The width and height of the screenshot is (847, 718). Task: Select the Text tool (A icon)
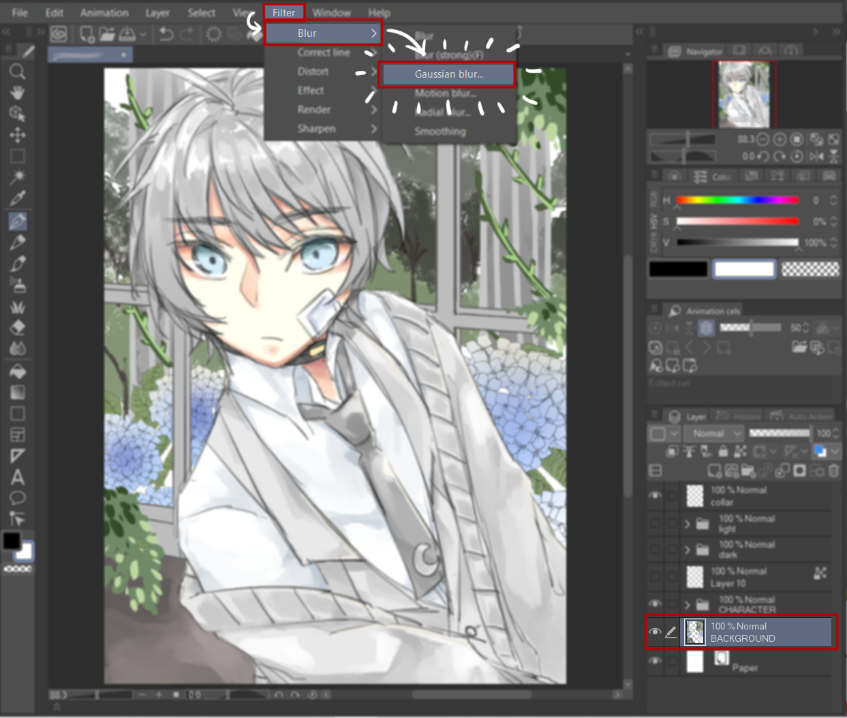coord(18,477)
